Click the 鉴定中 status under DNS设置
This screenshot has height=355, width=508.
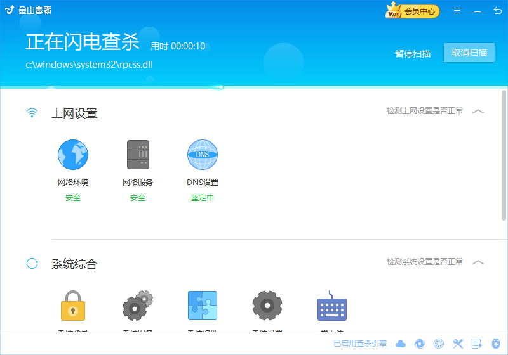(203, 198)
